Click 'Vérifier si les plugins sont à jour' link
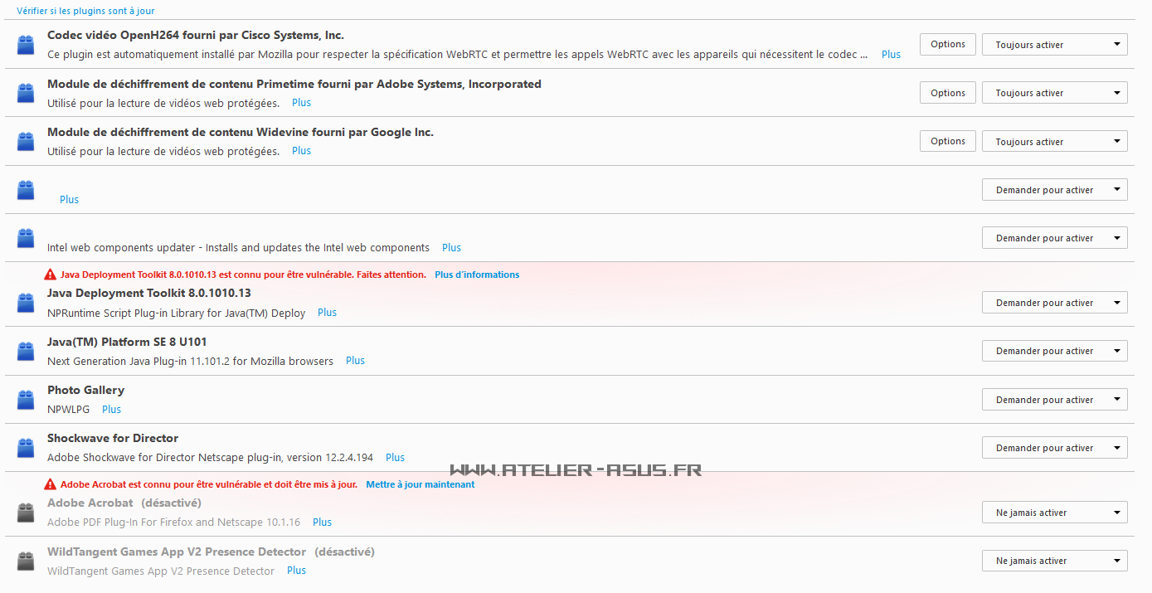Screen dimensions: 1152x593 (x=85, y=11)
